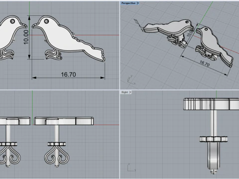Open the Perspective viewport dropdown arrow
Viewport: 239px width, 179px height.
[138, 3]
